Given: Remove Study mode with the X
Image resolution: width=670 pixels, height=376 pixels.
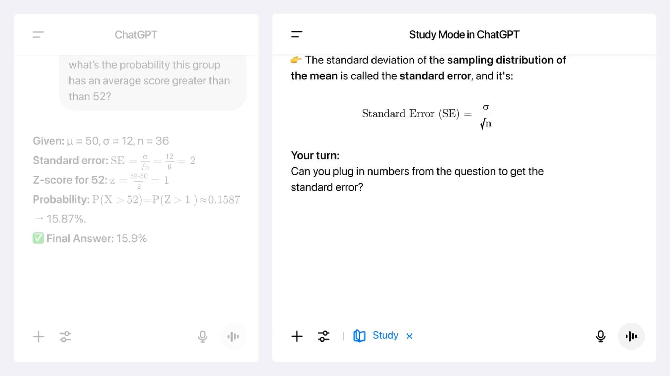Looking at the screenshot, I should [409, 336].
